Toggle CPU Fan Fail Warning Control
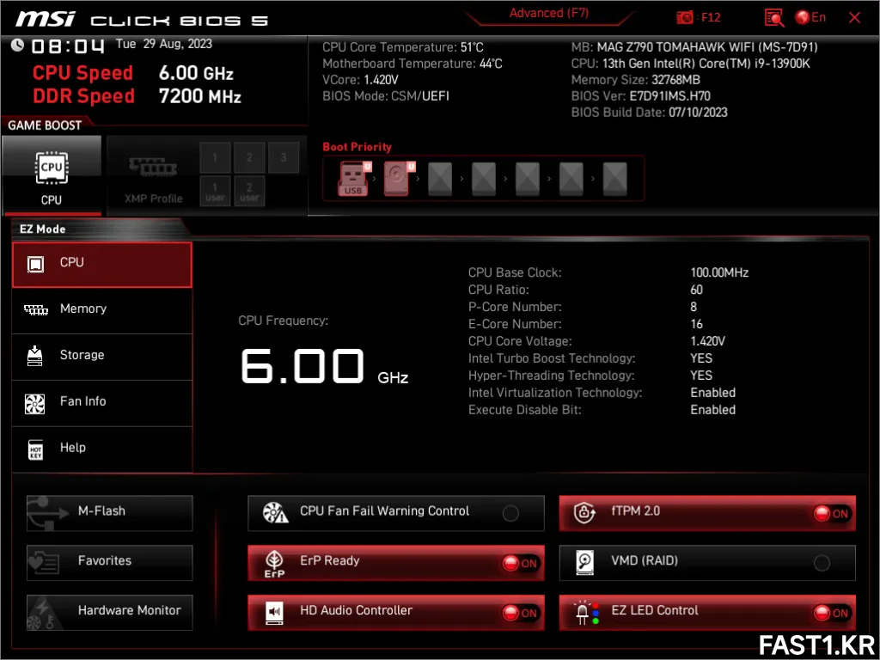The width and height of the screenshot is (880, 660). click(510, 513)
